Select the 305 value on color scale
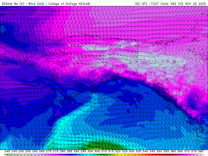The height and width of the screenshot is (156, 208). 97,151
